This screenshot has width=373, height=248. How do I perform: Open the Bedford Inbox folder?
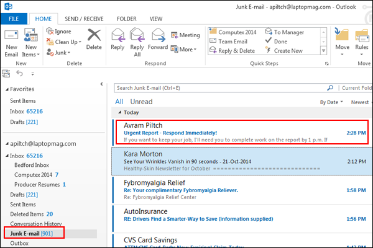click(32, 165)
